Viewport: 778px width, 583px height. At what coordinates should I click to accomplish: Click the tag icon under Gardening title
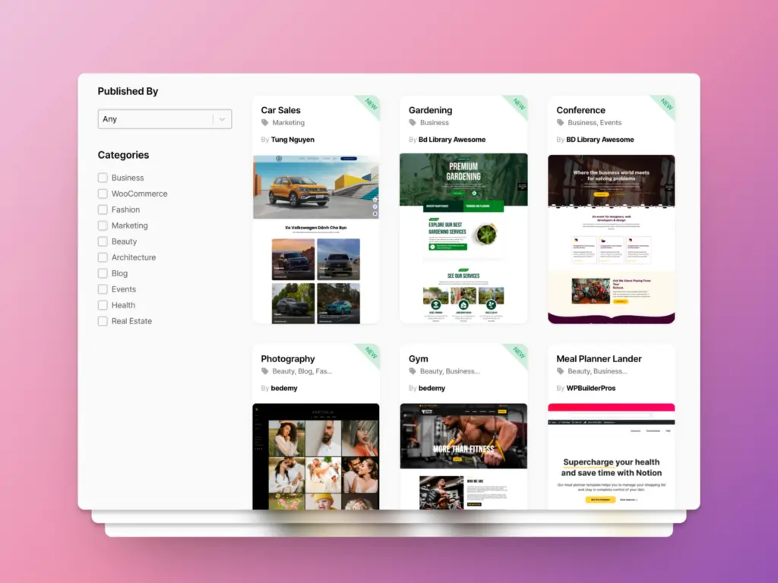click(x=413, y=123)
